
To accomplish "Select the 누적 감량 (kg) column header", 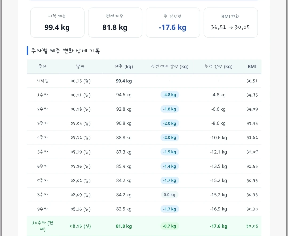I will 219,67.
